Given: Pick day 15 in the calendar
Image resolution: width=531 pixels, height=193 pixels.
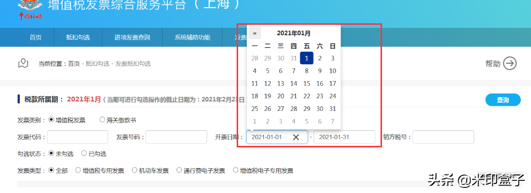Looking at the screenshot, I should click(x=307, y=84).
